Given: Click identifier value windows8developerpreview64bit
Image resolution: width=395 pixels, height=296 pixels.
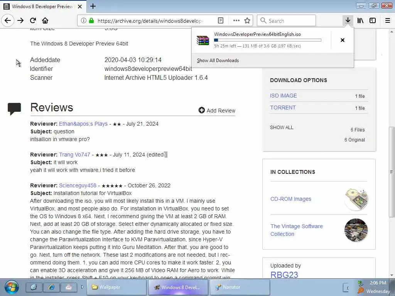Looking at the screenshot, I should [148, 69].
